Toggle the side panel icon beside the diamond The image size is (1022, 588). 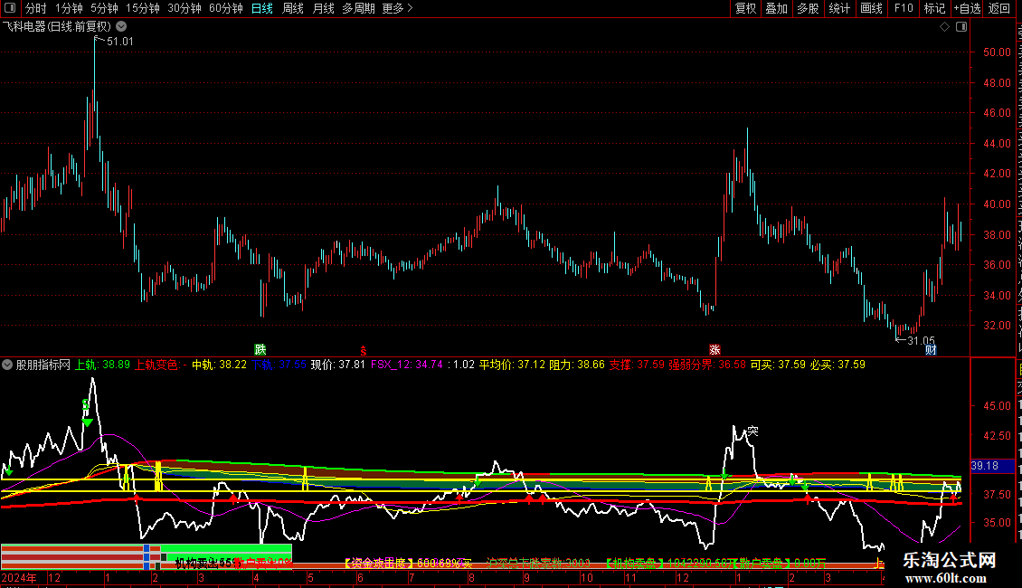(x=961, y=26)
